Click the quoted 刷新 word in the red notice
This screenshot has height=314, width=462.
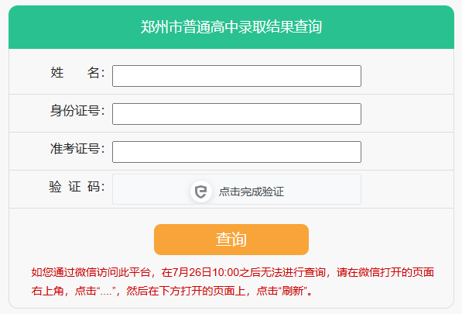coord(293,292)
